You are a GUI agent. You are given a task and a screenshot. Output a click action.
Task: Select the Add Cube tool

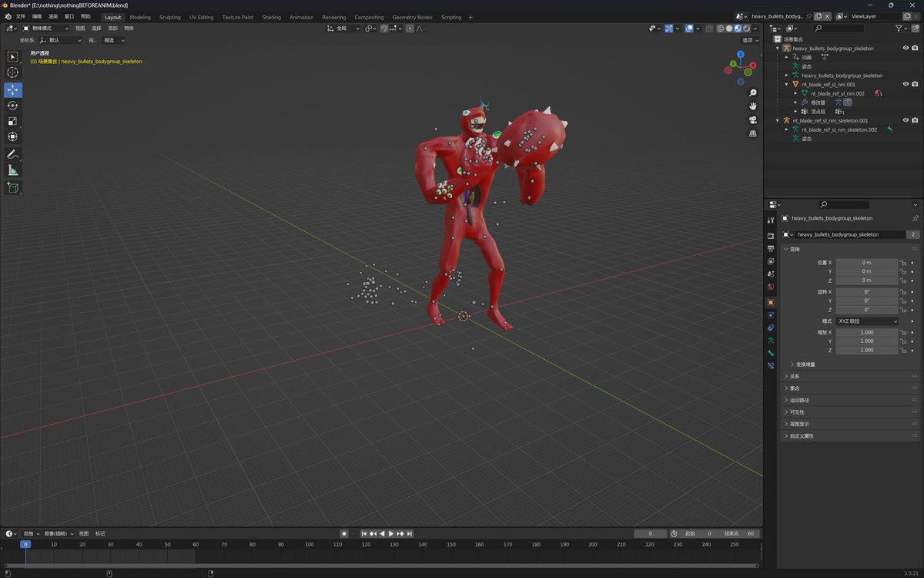13,187
